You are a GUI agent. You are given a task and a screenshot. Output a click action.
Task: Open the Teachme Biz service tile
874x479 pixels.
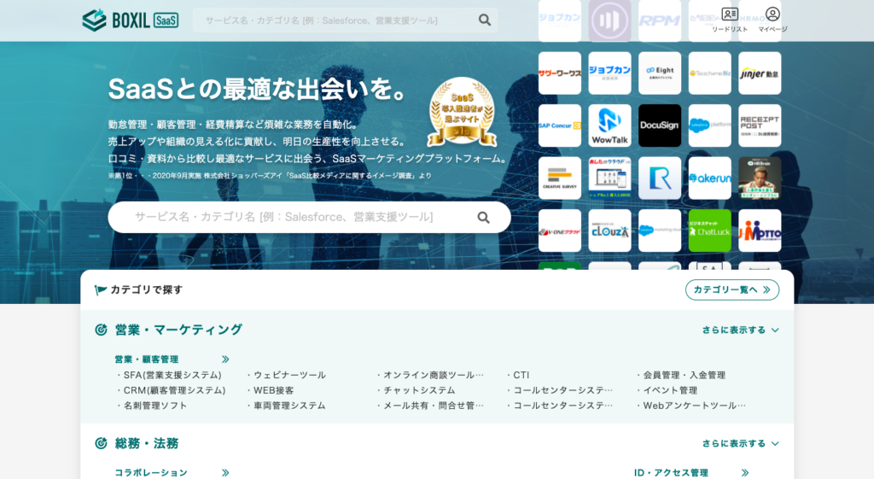pyautogui.click(x=709, y=73)
